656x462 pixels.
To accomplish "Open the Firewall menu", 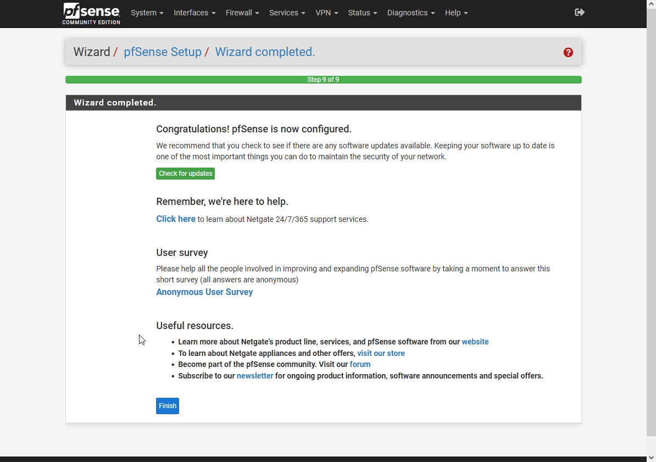I will pyautogui.click(x=242, y=13).
